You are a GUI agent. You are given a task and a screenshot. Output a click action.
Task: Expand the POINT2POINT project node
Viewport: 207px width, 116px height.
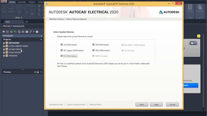coord(4,53)
